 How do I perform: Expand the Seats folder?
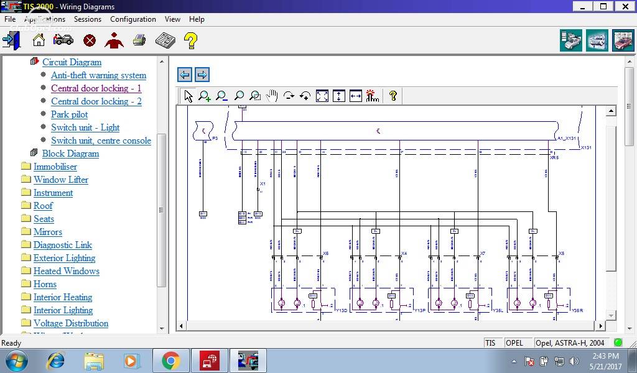coord(44,219)
